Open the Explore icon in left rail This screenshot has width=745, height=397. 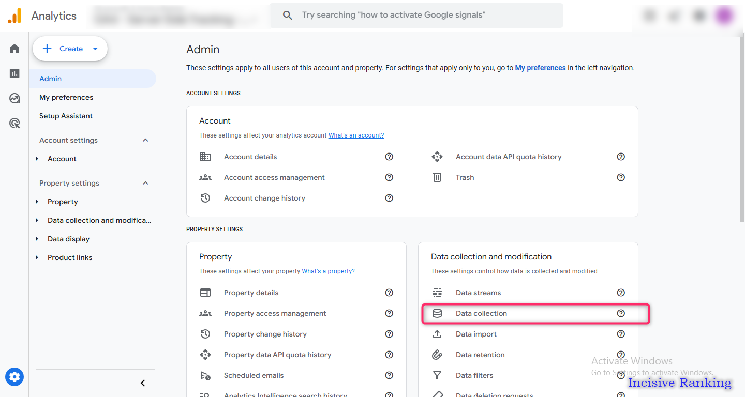(14, 98)
